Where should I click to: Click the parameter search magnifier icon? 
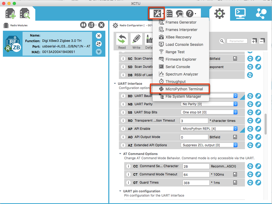222,41
